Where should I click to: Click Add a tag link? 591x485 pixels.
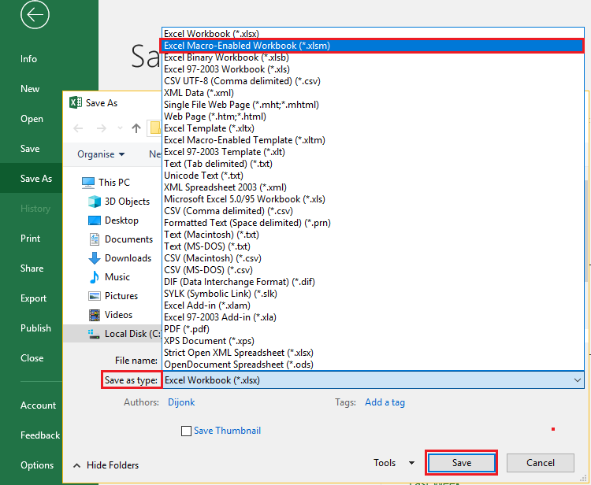coord(385,402)
